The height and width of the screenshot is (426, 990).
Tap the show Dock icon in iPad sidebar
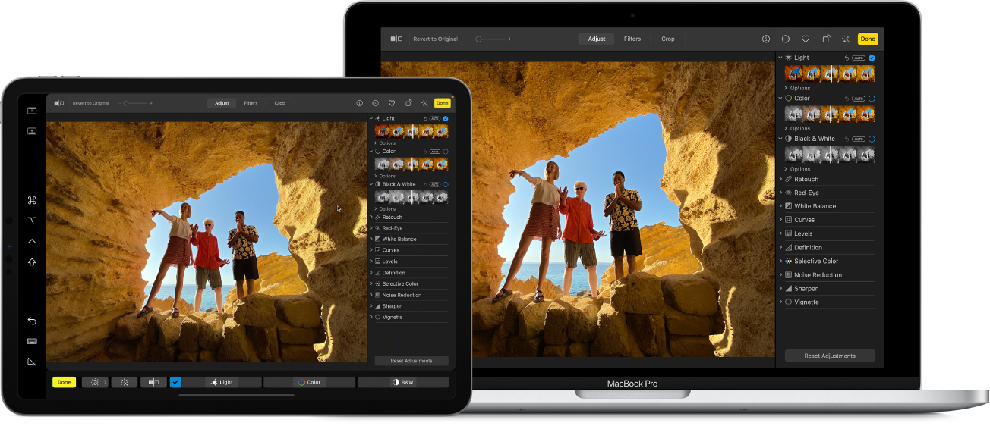32,131
